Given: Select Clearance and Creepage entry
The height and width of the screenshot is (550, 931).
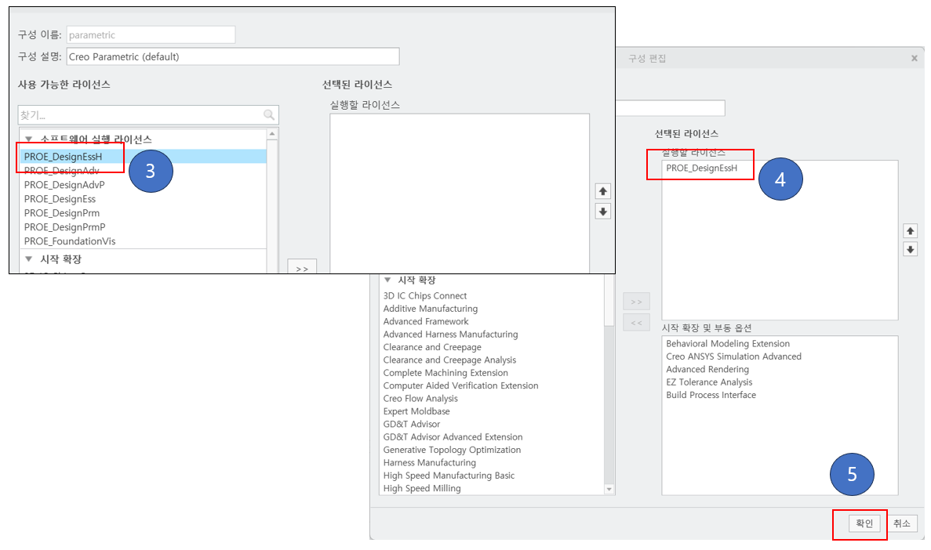Looking at the screenshot, I should [x=431, y=347].
